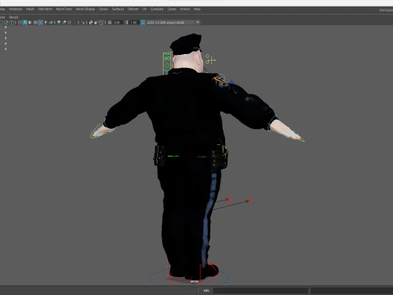Viewport: 393px width, 295px height.
Task: Toggle wireframe on shaded
Action: pyautogui.click(x=35, y=22)
